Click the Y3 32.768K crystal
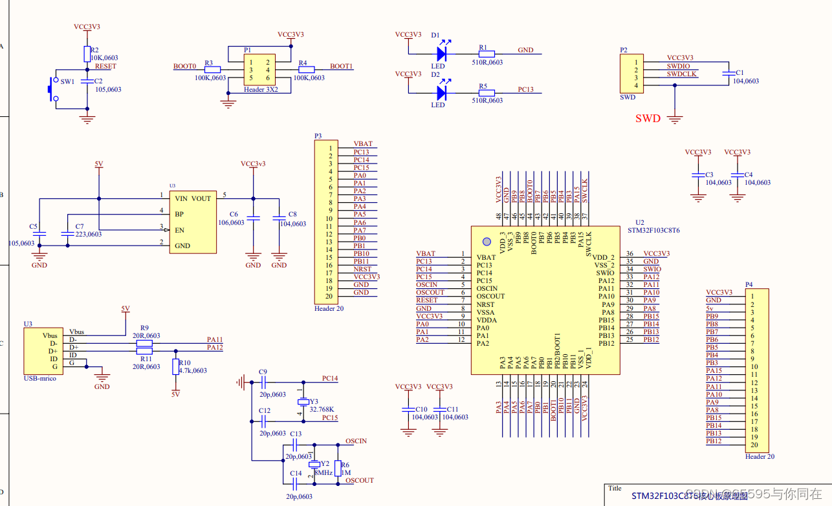Image resolution: width=832 pixels, height=506 pixels. pyautogui.click(x=303, y=401)
